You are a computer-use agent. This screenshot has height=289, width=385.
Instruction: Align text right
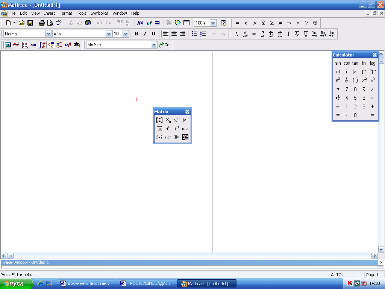(x=183, y=33)
